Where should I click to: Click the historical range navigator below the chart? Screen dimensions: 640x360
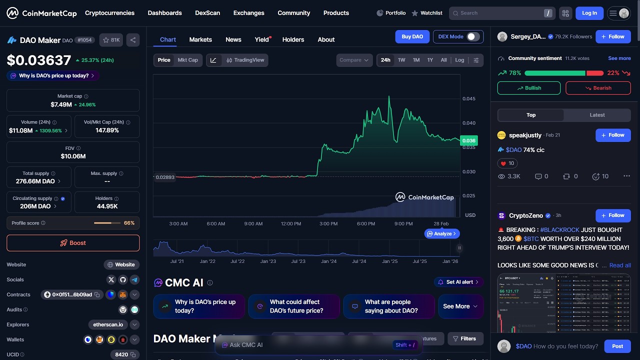coord(306,248)
